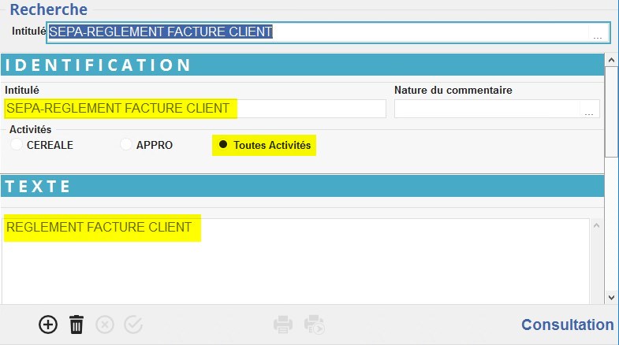Click the printer icon

pyautogui.click(x=283, y=325)
